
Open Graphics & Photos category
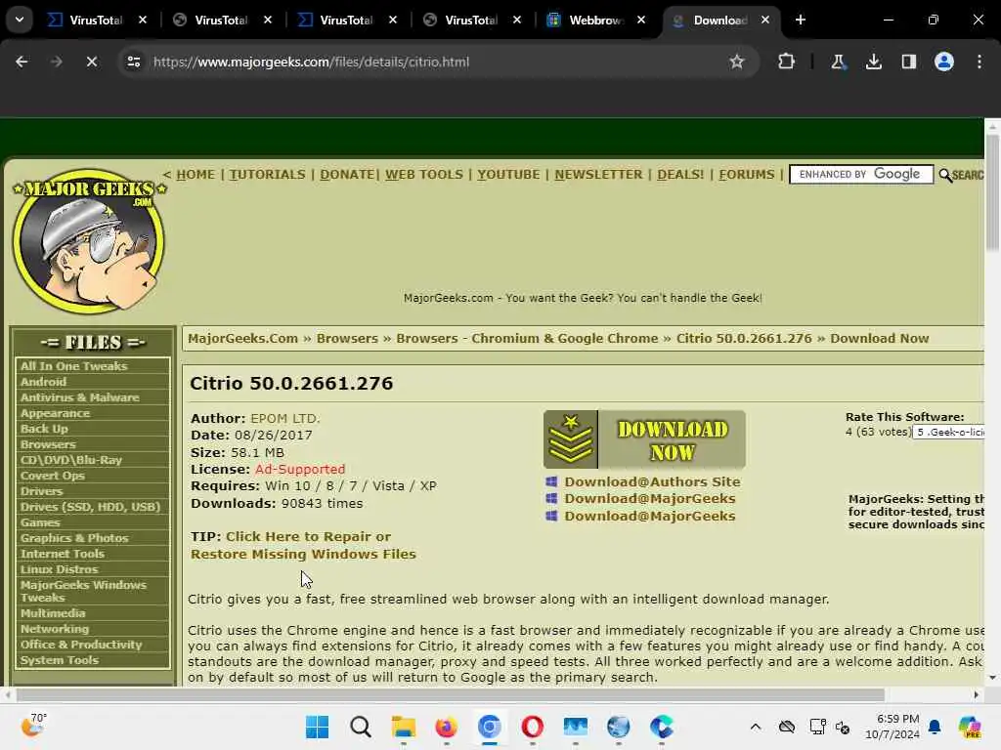tap(74, 538)
